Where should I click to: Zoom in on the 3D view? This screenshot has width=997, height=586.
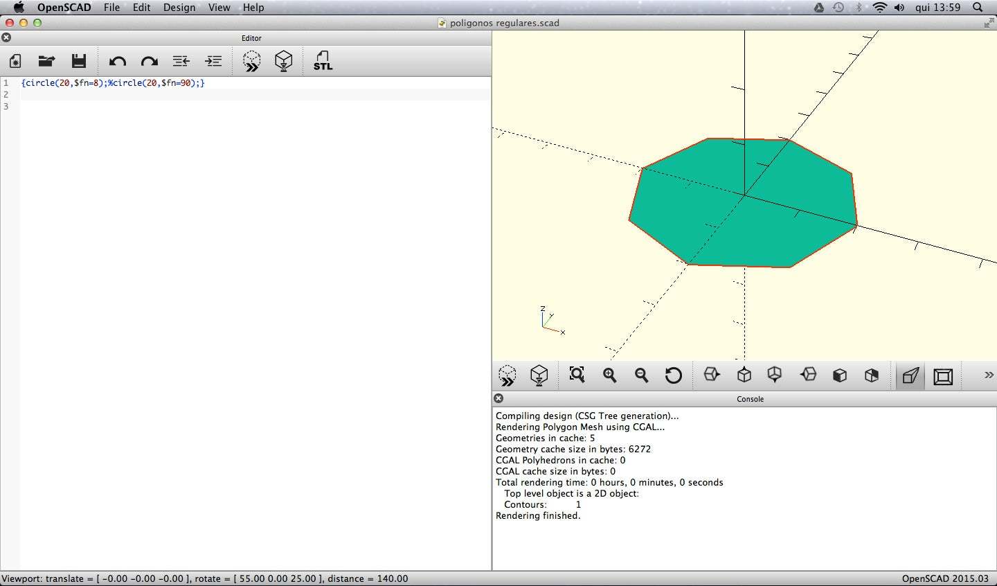(x=609, y=375)
